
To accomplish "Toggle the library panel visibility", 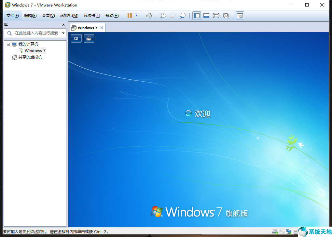I will click(x=196, y=15).
